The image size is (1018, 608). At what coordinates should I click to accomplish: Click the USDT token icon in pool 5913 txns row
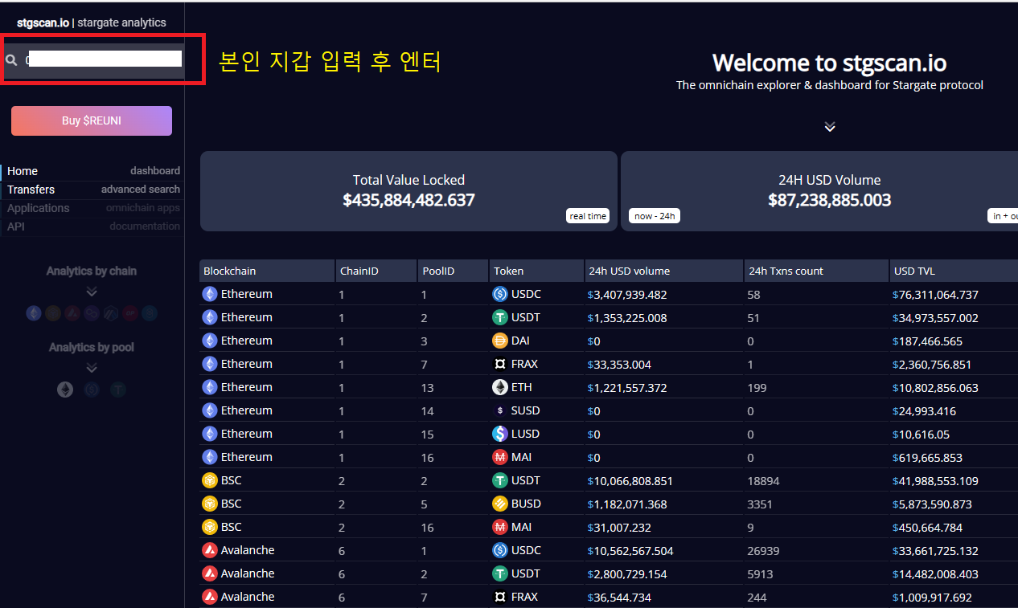500,573
